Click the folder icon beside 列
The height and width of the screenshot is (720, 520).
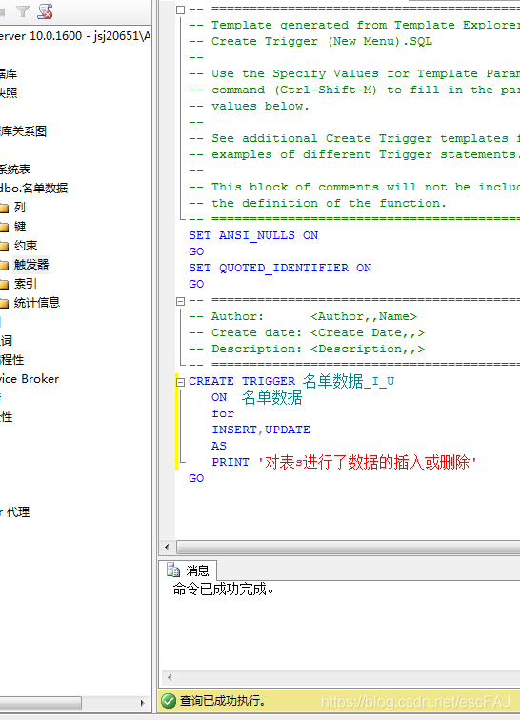coord(4,209)
